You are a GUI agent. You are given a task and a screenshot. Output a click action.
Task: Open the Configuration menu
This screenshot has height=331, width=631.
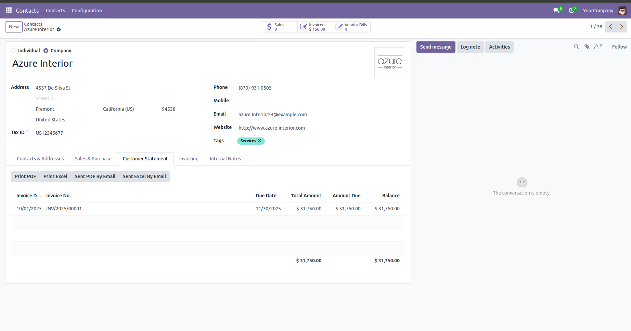(x=87, y=11)
